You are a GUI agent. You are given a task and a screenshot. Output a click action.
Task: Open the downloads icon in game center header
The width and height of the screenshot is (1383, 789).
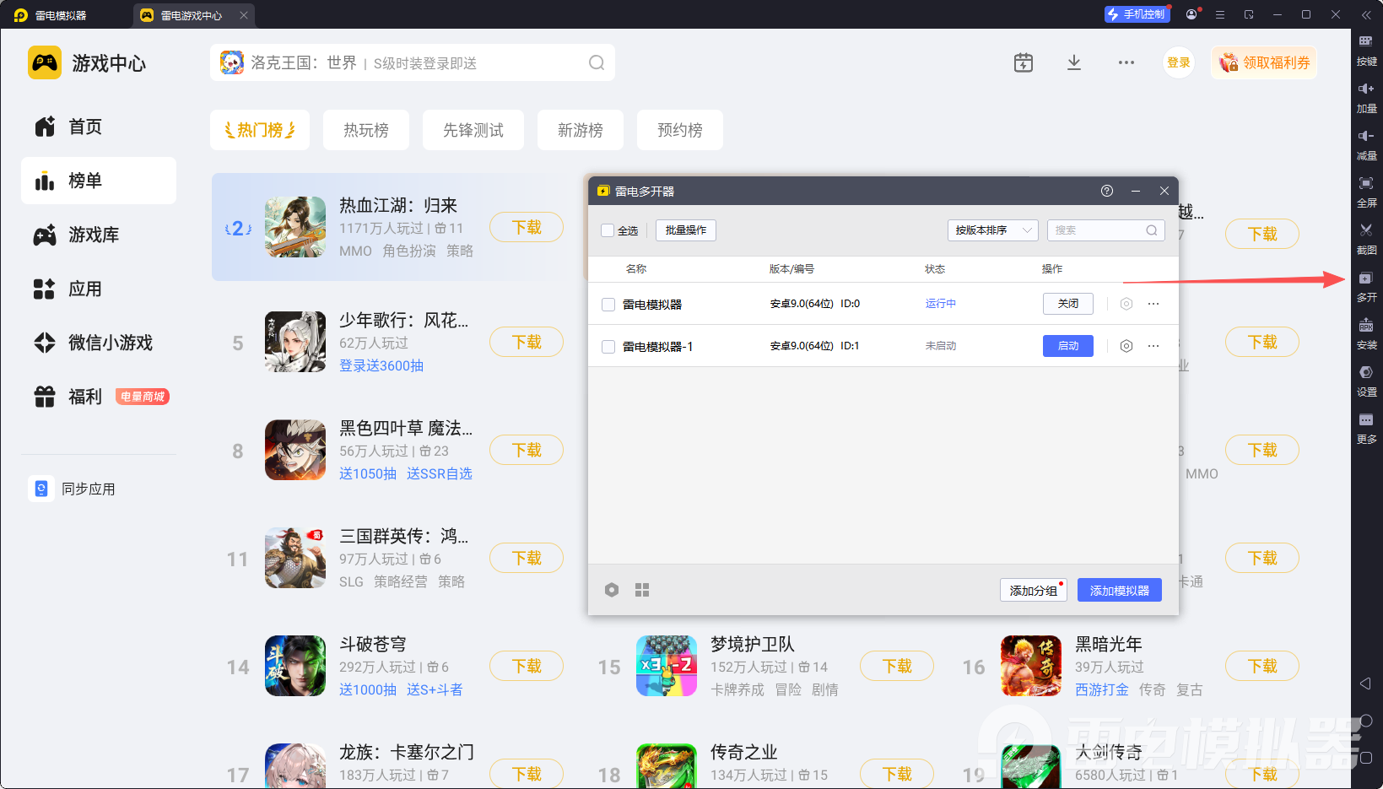click(1074, 62)
